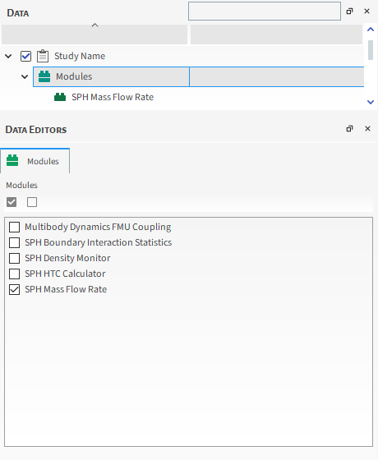The width and height of the screenshot is (378, 460).
Task: Close the Data Editors panel
Action: pos(367,128)
